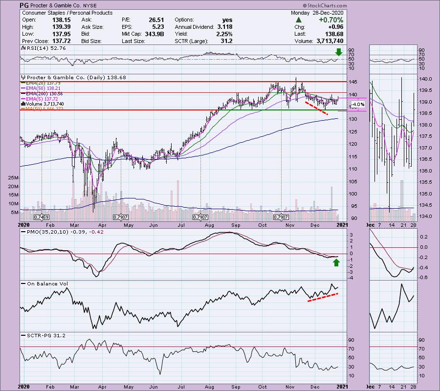
Task: Click the 'Procter & Gamble Co. NYSE' title text
Action: tap(63, 5)
